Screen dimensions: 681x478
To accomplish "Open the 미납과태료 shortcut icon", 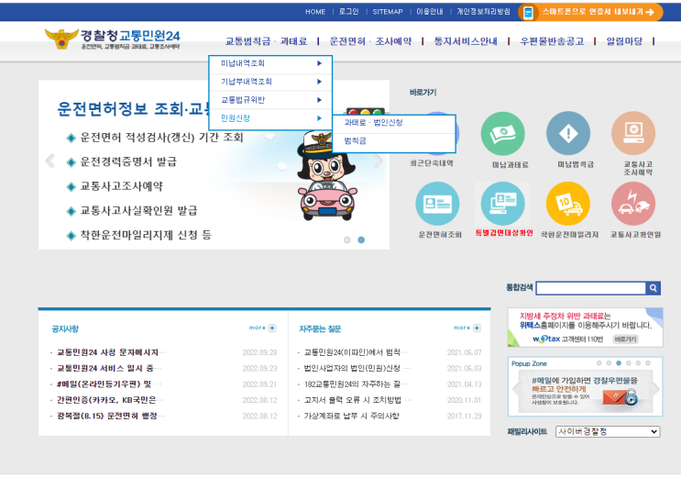I will coord(502,134).
